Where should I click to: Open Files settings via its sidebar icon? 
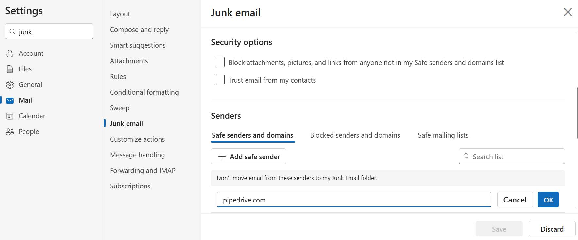pyautogui.click(x=10, y=69)
